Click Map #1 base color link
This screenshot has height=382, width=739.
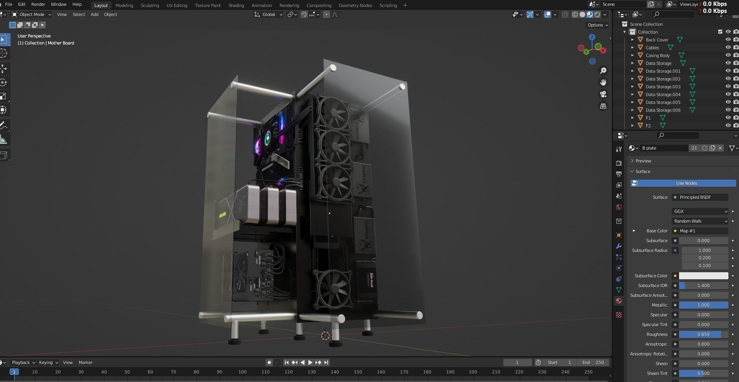700,231
